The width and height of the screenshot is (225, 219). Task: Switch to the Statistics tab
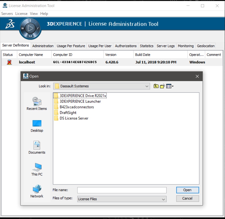point(147,46)
